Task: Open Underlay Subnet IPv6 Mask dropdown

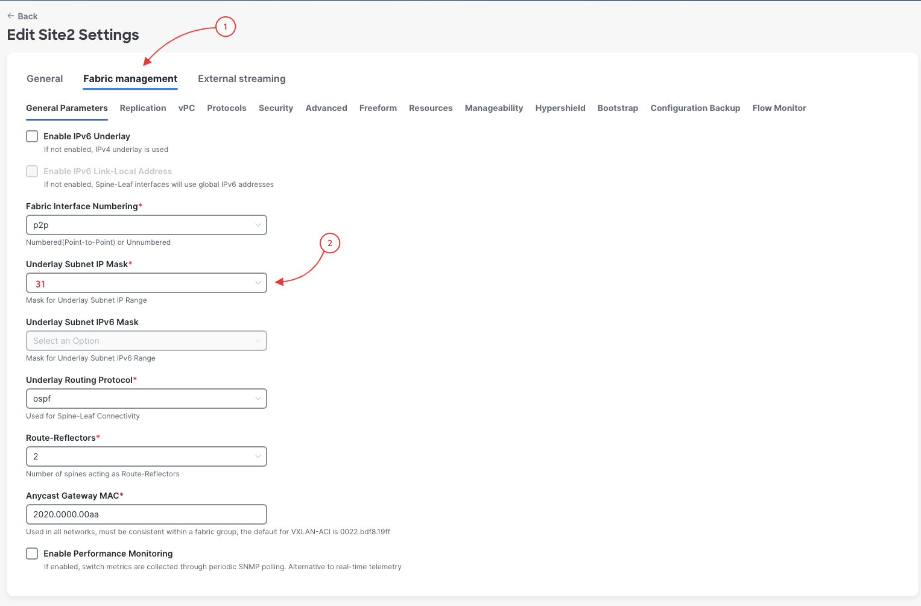Action: click(147, 341)
